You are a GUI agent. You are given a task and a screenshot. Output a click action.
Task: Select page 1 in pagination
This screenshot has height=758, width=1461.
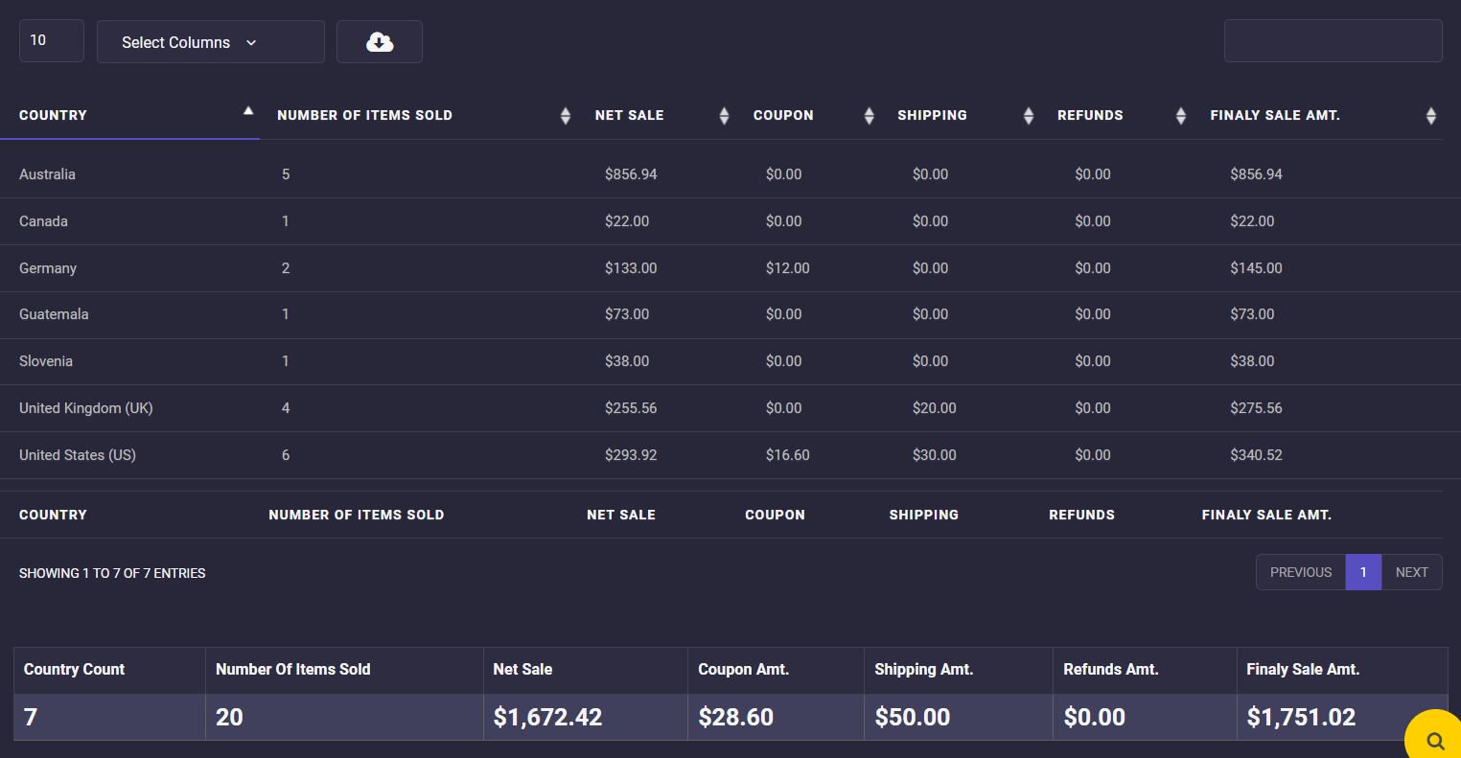tap(1363, 572)
